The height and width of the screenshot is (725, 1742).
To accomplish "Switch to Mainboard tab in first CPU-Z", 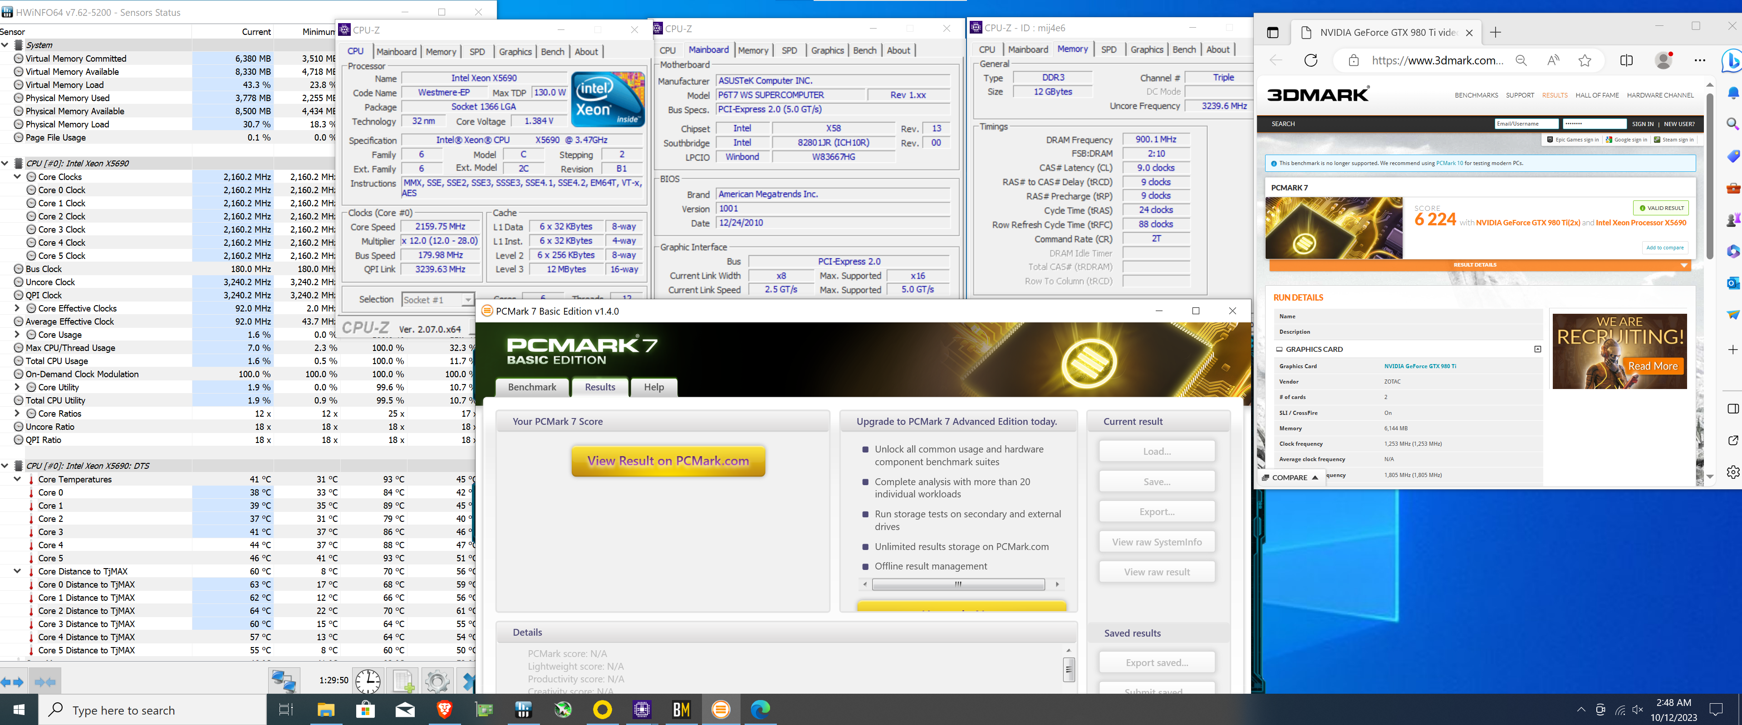I will (x=396, y=51).
